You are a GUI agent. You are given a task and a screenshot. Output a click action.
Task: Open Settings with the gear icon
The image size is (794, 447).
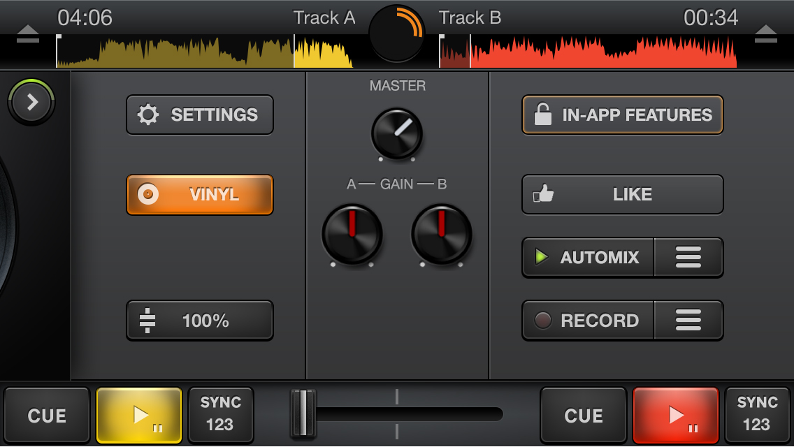point(199,115)
